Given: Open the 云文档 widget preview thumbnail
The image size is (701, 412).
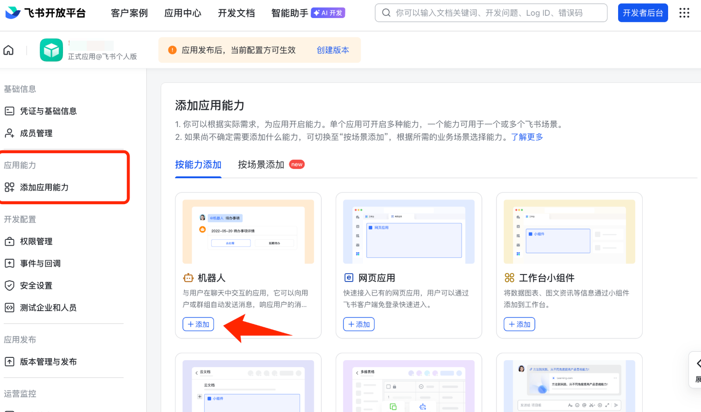Looking at the screenshot, I should 248,386.
